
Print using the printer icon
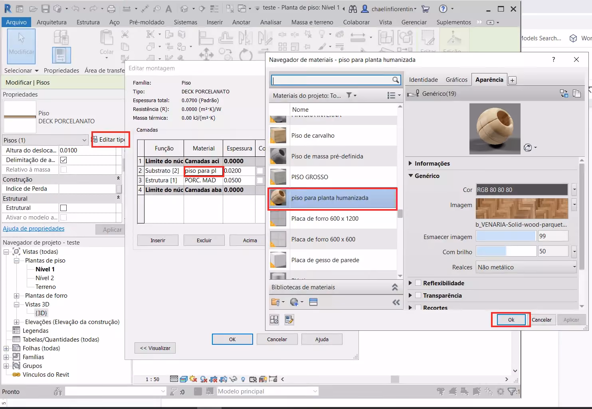coord(111,8)
